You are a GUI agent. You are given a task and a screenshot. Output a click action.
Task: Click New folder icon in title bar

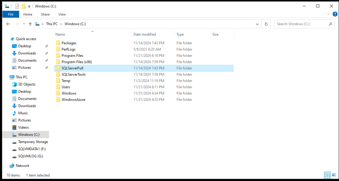[24, 6]
